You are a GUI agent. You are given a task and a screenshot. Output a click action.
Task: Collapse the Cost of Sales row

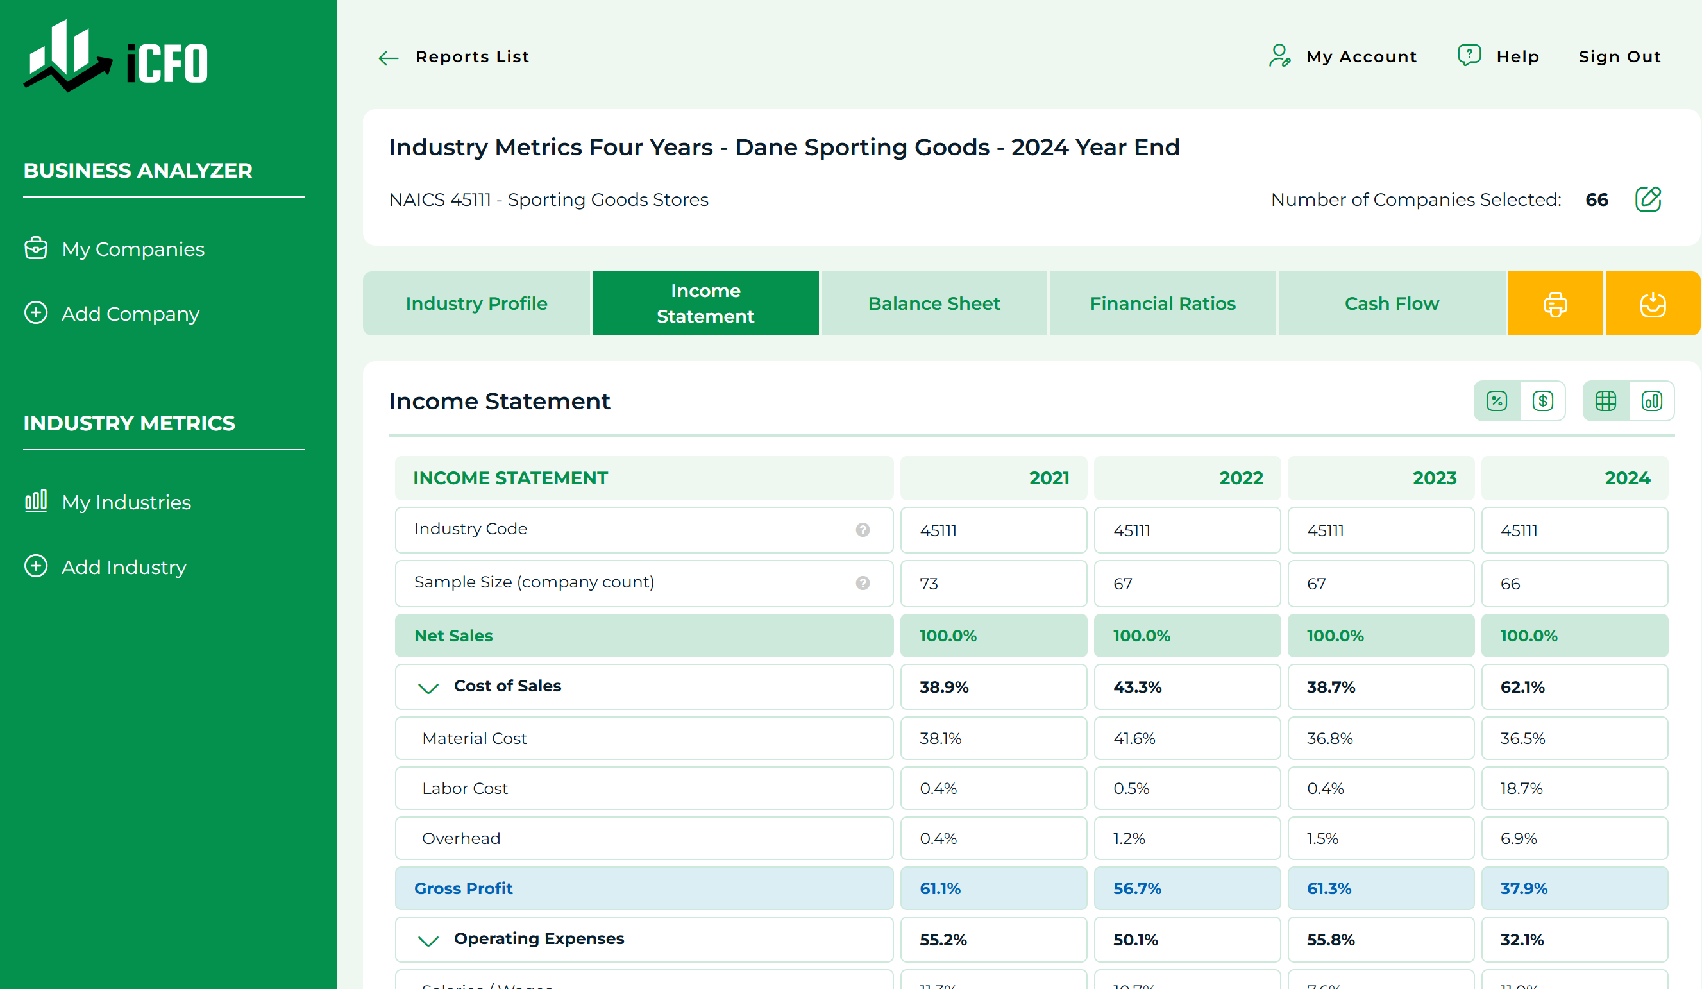click(x=428, y=688)
